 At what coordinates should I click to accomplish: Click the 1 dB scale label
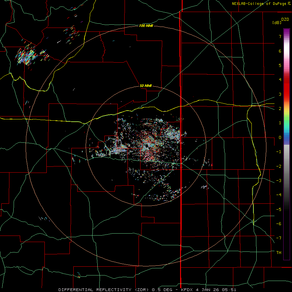coord(280,123)
